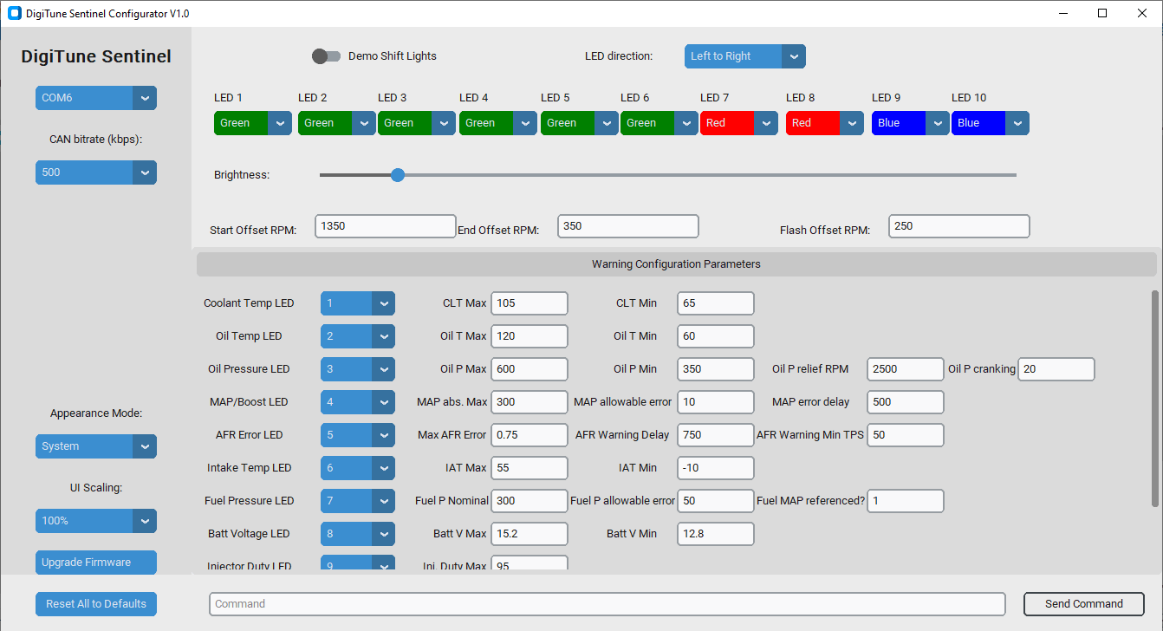Click the Warning Configuration Parameters header
Screen dimensions: 1163x631
point(676,264)
